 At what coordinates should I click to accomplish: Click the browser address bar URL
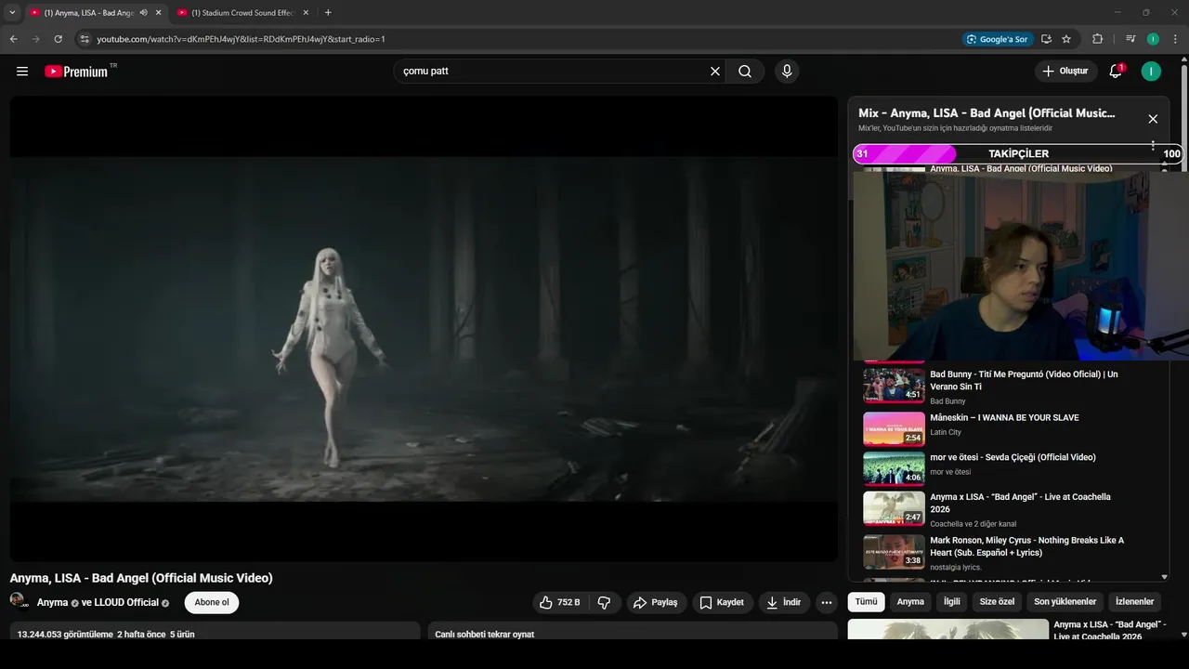(242, 39)
